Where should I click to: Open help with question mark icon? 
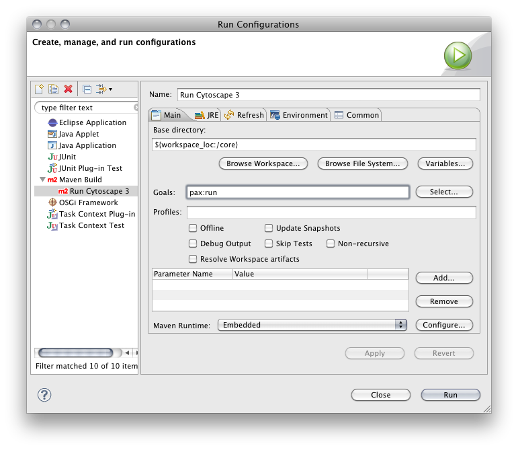pos(44,395)
